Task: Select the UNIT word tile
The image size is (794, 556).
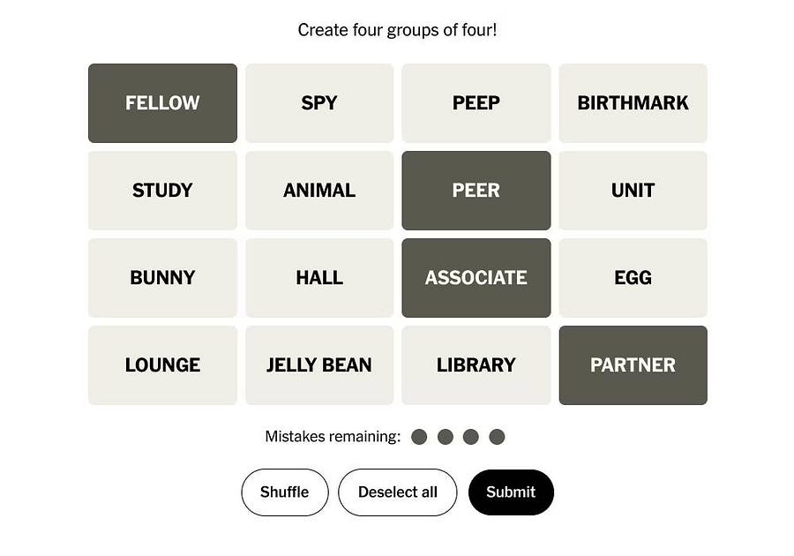Action: point(633,191)
